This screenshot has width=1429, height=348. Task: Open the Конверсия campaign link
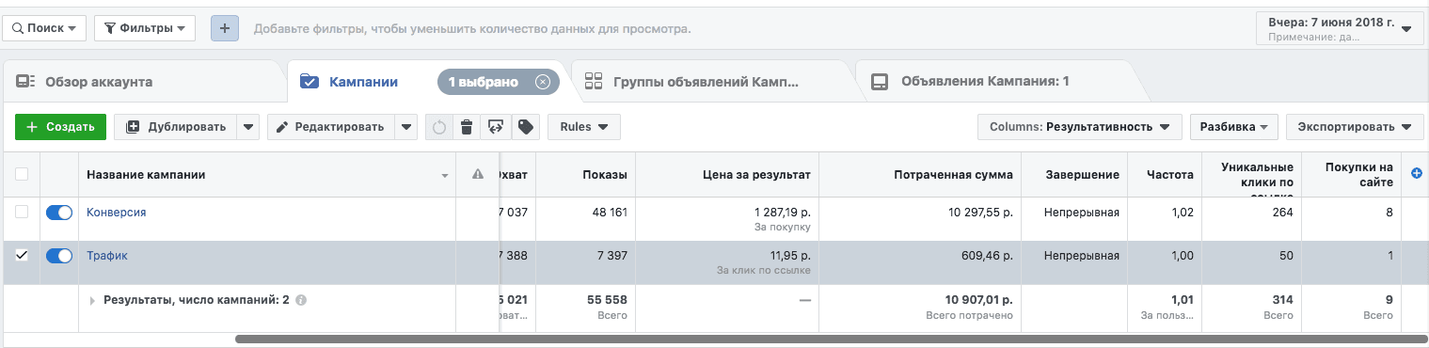(117, 213)
